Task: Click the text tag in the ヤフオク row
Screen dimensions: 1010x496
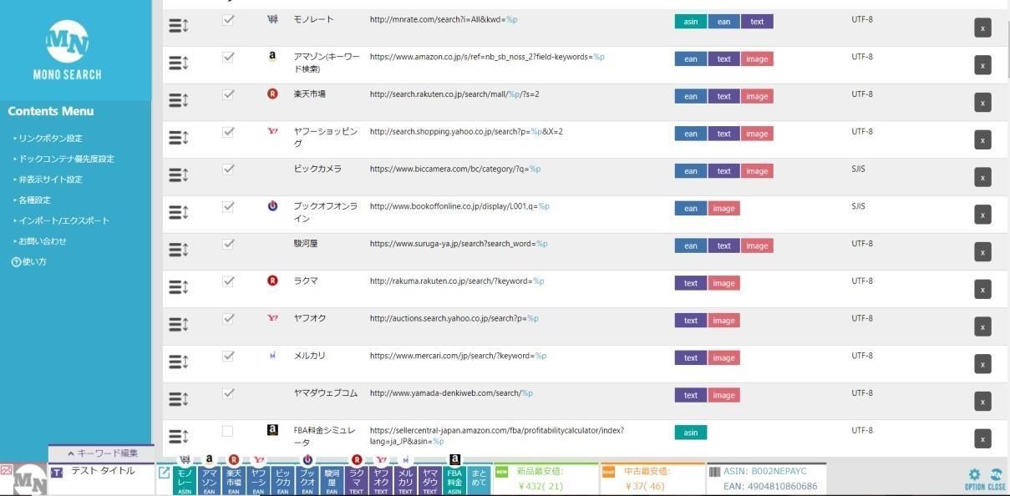Action: [691, 321]
